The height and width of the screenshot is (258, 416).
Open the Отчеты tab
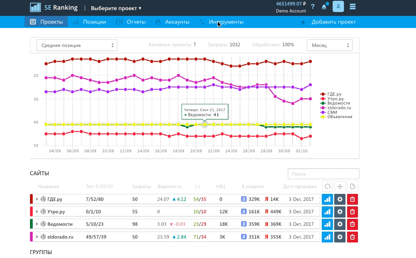131,22
